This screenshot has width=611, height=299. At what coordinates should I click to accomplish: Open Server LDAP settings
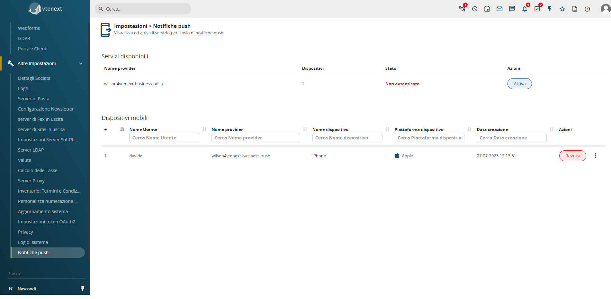[x=31, y=150]
